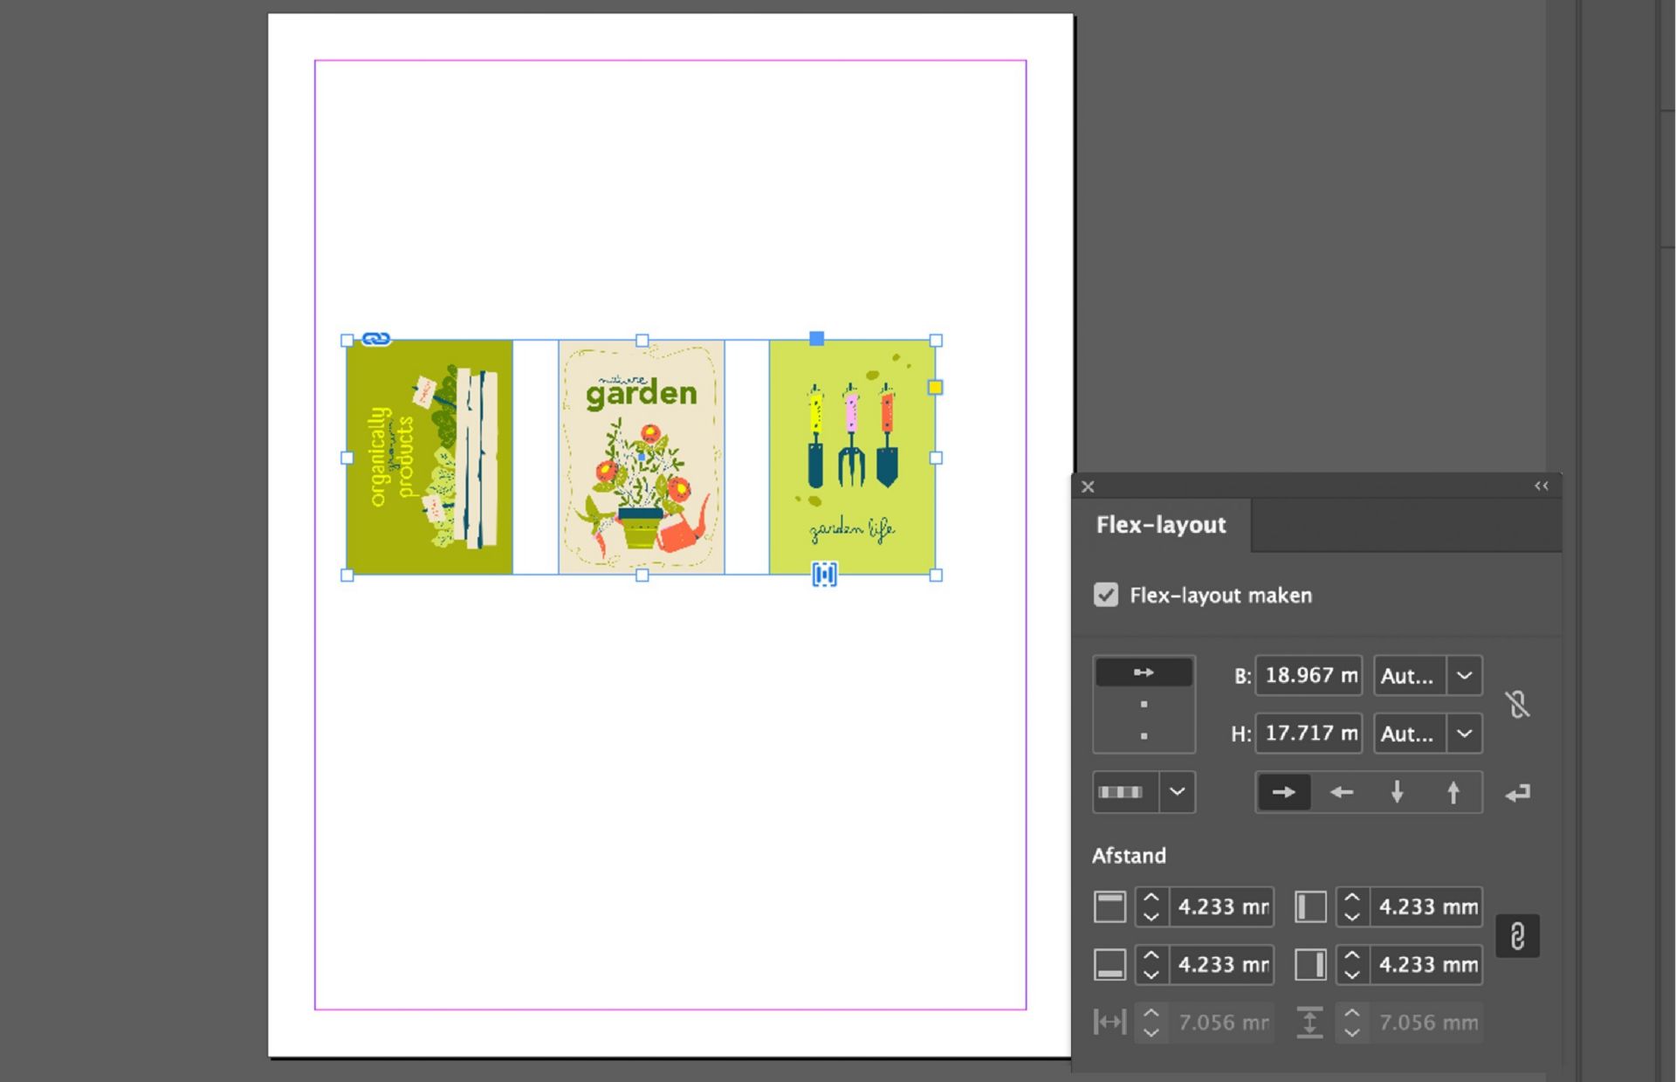Click the B width value field

click(1307, 675)
